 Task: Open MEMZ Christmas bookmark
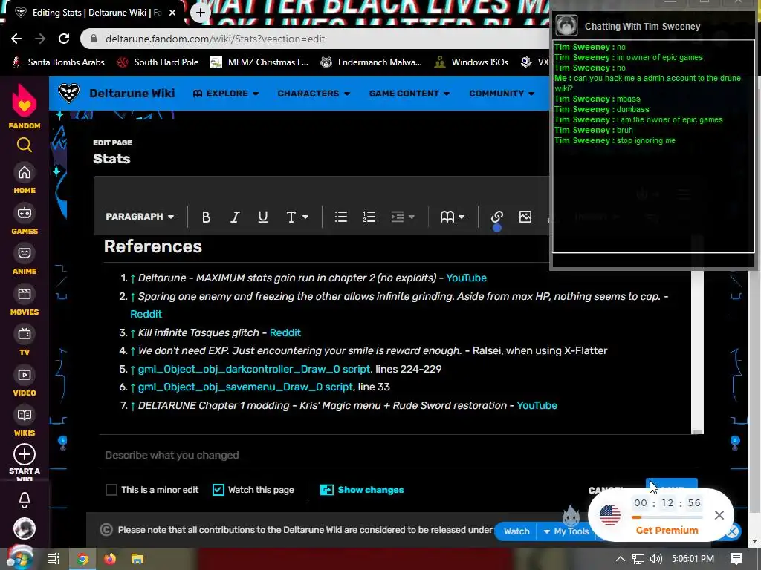coord(259,62)
